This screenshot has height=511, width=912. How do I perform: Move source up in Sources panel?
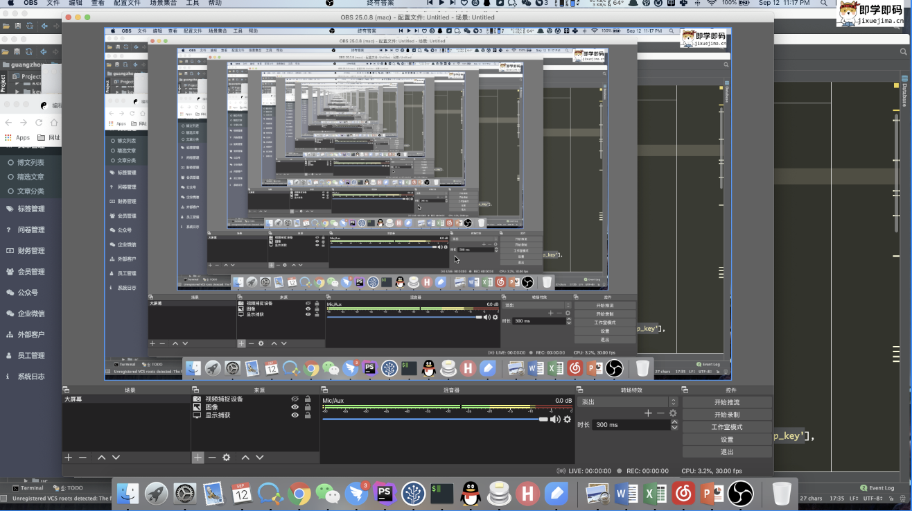(x=245, y=458)
